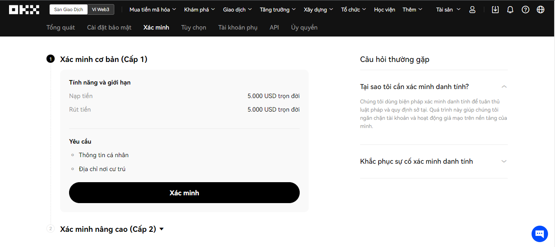Open the app download icon

[495, 9]
